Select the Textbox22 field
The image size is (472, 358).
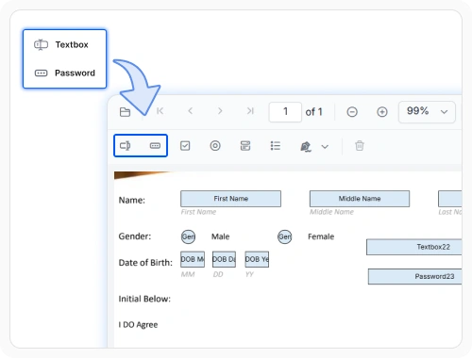coord(414,247)
